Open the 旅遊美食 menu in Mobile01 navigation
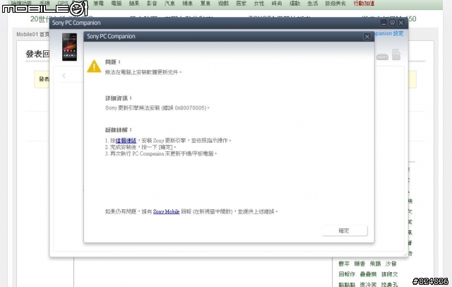The image size is (452, 287). 335,4
